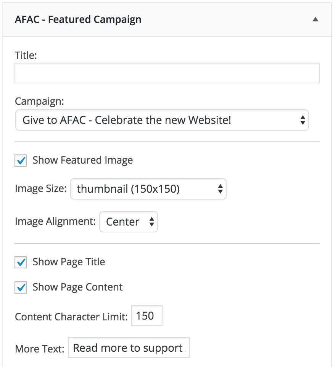Toggle Show Page Title checkbox
The height and width of the screenshot is (367, 335).
21,262
